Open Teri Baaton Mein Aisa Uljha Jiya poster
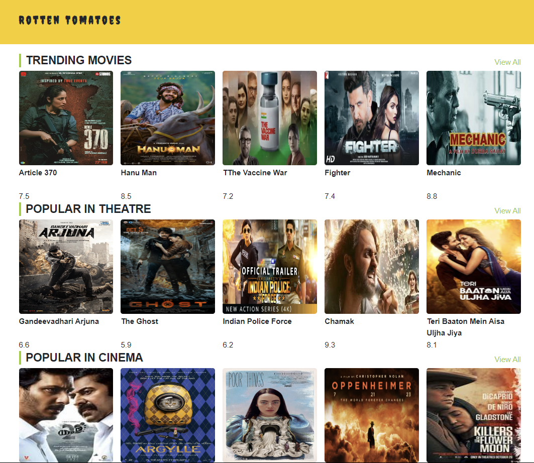 point(474,267)
